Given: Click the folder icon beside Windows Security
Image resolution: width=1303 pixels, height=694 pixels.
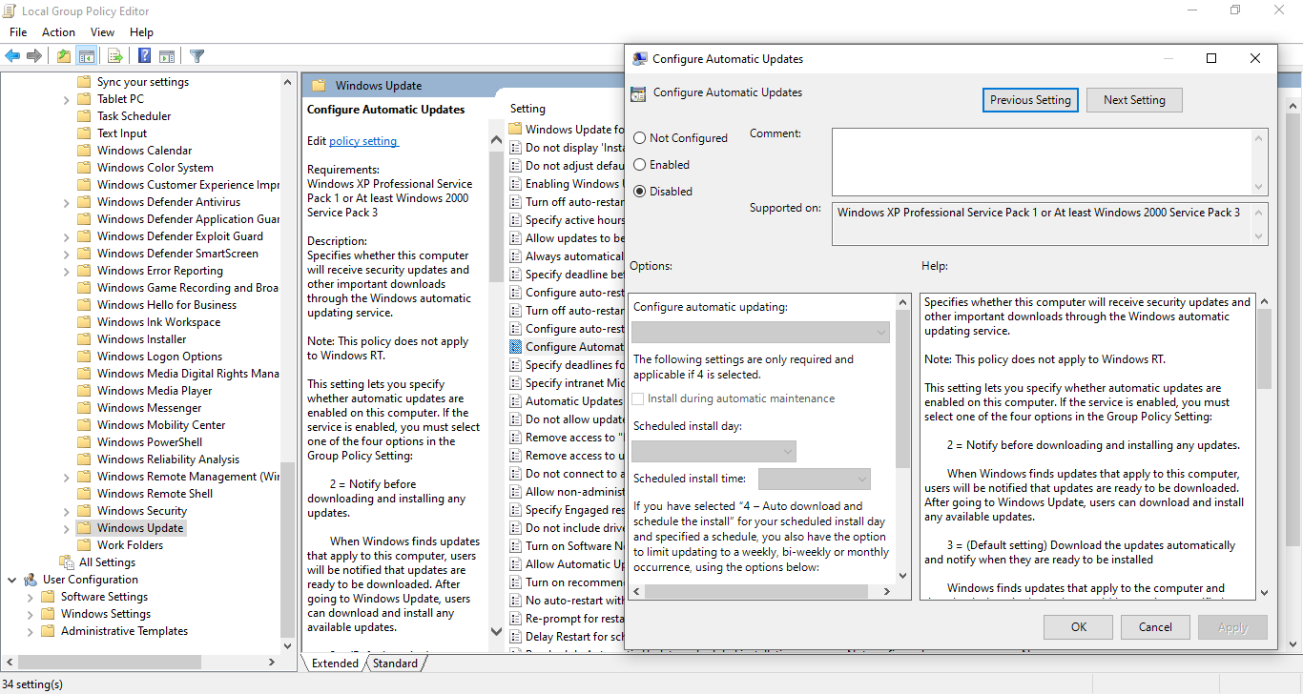Looking at the screenshot, I should [x=84, y=511].
